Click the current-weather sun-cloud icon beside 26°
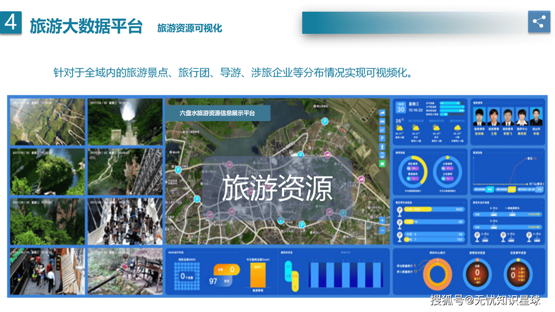This screenshot has width=555, height=312. [x=400, y=128]
